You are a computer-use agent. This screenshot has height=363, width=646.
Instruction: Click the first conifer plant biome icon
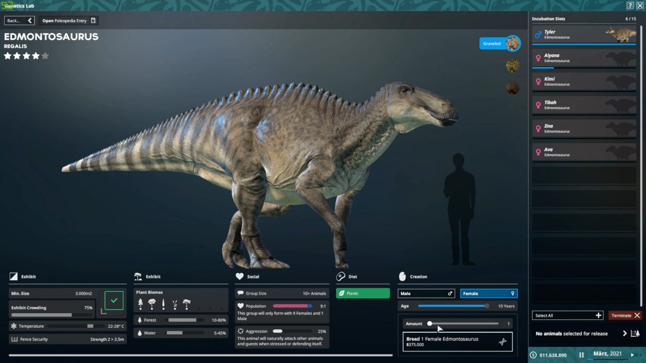click(x=140, y=304)
